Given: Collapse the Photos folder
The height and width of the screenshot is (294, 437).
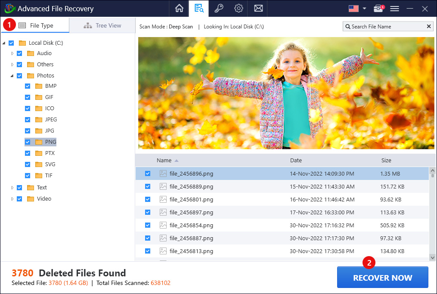Looking at the screenshot, I should 12,75.
